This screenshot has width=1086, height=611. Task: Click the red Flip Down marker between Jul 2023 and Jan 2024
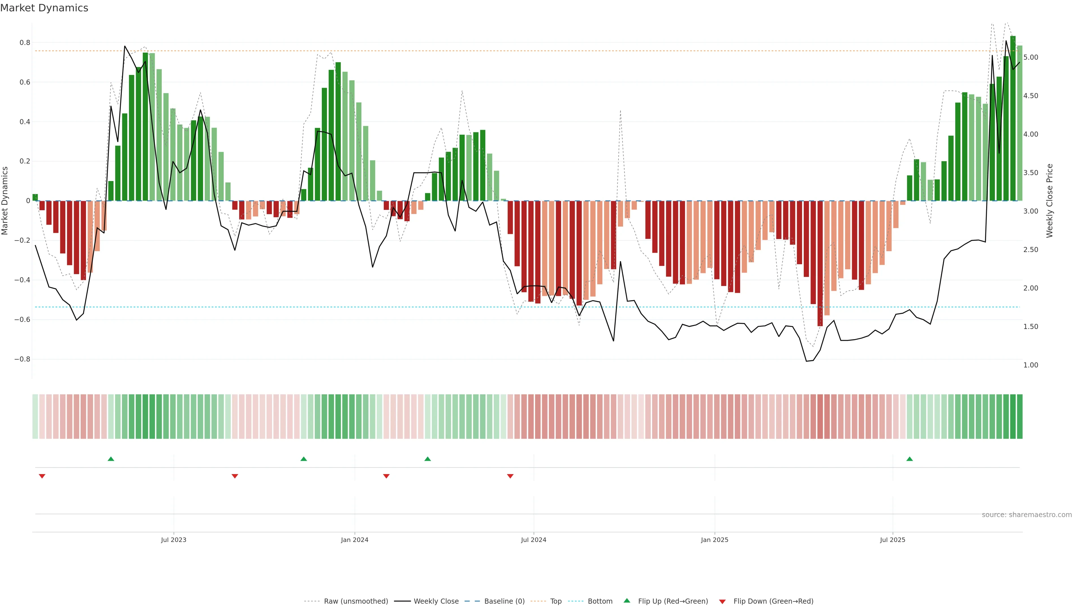(x=235, y=476)
